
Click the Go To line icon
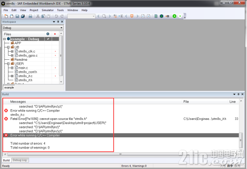tap(121, 16)
